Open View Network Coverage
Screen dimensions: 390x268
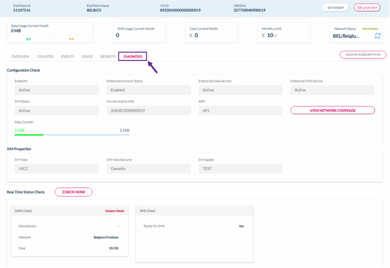332,111
